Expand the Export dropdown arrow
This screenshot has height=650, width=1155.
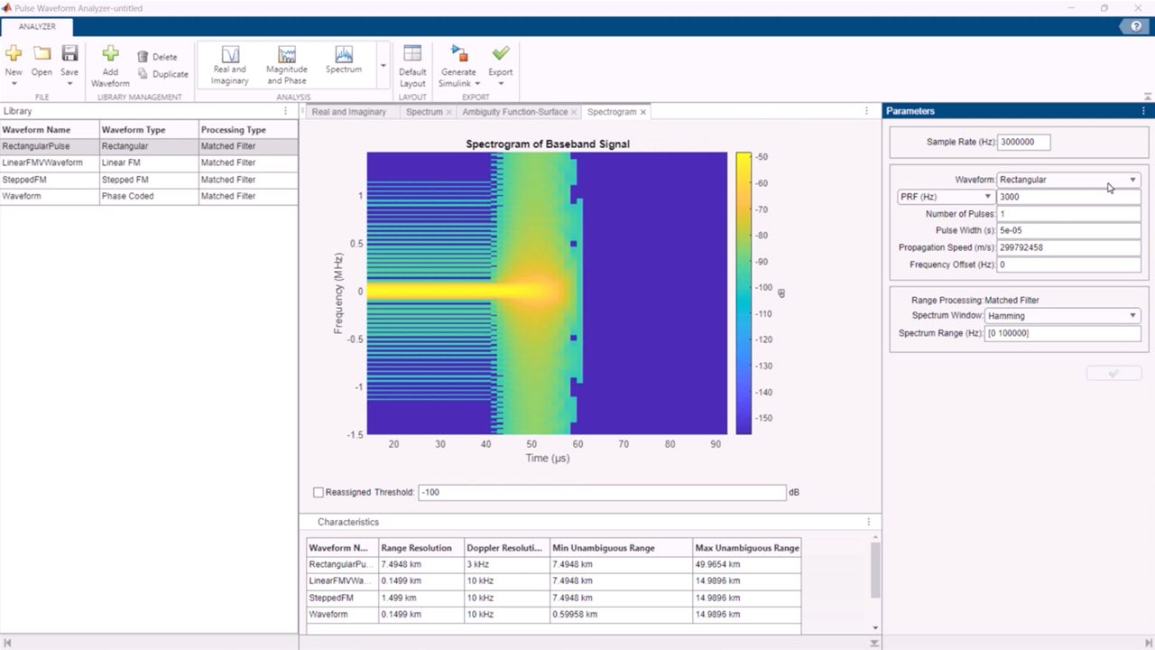pyautogui.click(x=501, y=83)
